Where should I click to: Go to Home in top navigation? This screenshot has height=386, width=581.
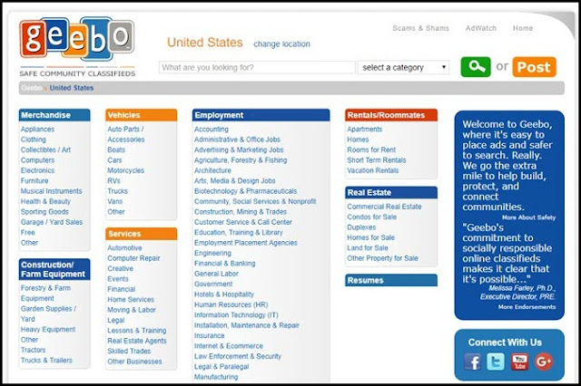coord(523,28)
